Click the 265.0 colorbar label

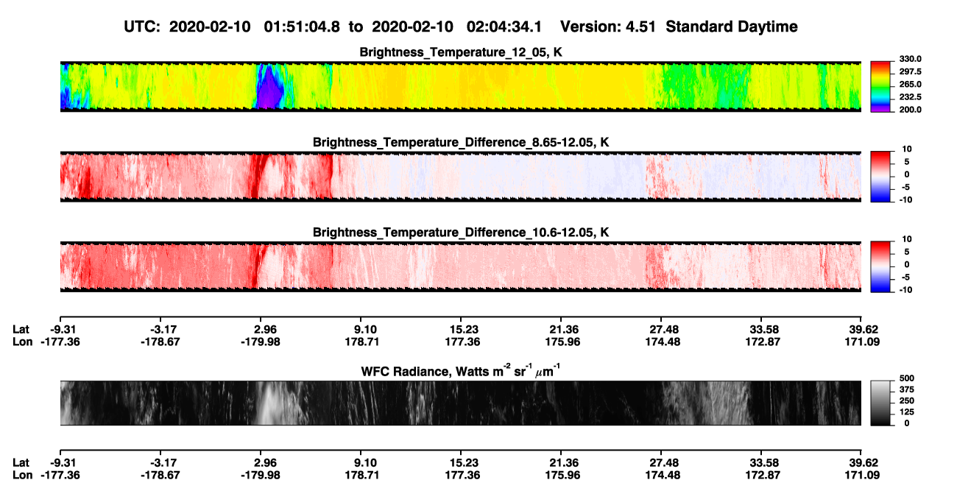click(x=910, y=84)
